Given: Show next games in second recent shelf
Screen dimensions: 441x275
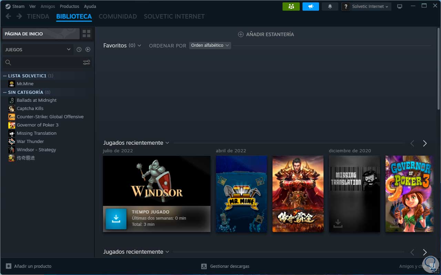Looking at the screenshot, I should click(425, 252).
